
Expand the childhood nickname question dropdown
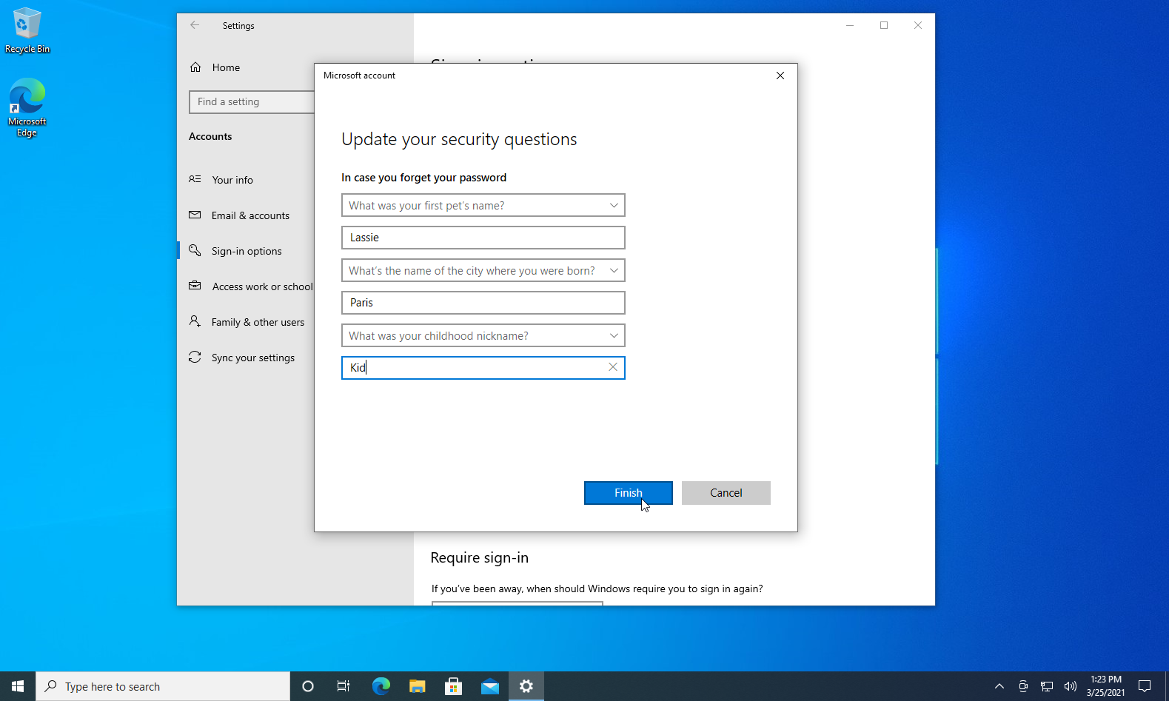(x=483, y=335)
